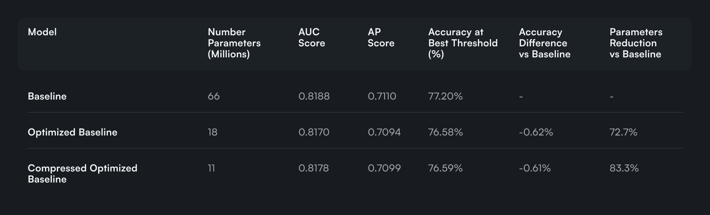
Task: Select the Optimized Baseline row label
Action: tap(72, 132)
